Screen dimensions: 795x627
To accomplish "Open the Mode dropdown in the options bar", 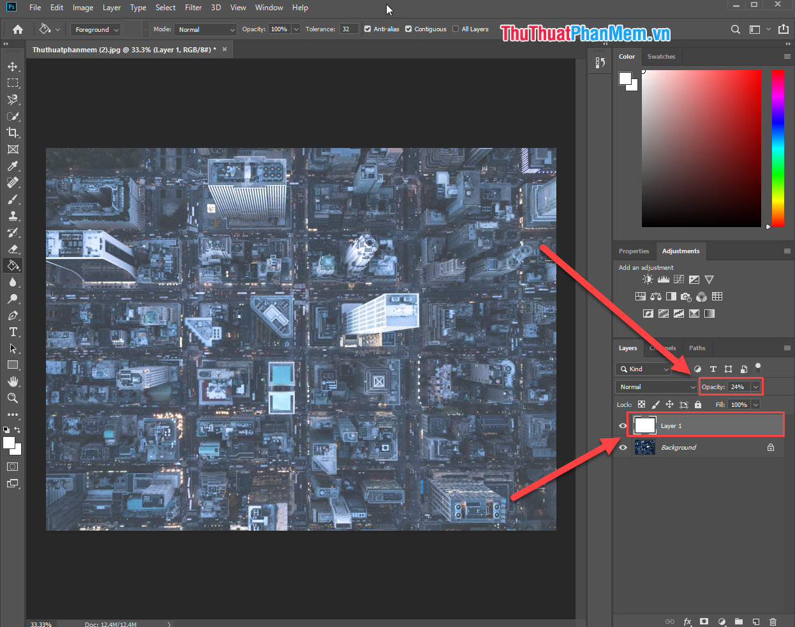I will coord(205,29).
